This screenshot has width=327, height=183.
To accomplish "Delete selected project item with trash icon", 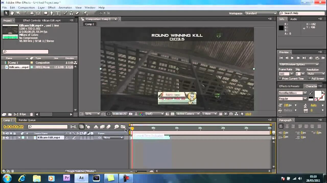I will coord(31,114).
